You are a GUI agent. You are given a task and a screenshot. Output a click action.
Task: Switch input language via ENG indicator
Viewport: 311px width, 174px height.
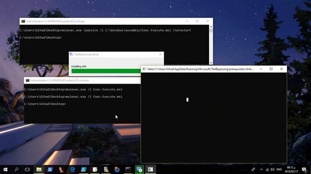coord(279,170)
